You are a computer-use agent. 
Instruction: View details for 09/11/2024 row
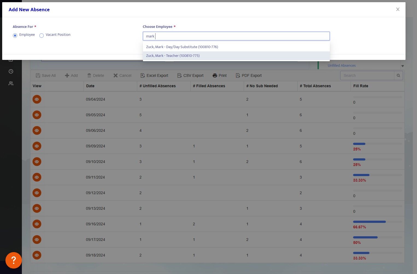(x=37, y=177)
